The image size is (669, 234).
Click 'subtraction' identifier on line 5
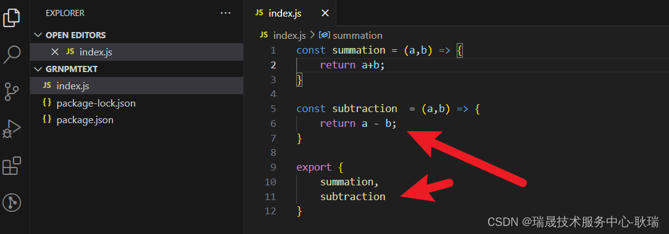(x=364, y=108)
